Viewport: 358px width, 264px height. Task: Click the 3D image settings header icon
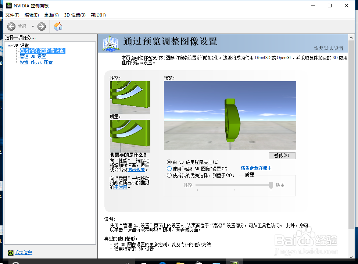click(111, 43)
